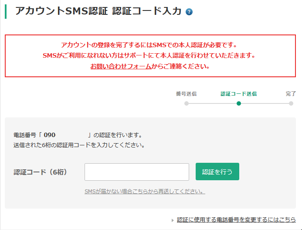Click the アカウントSMS認証 認証コード入力 page heading
Screen dimensions: 302x230
[98, 11]
